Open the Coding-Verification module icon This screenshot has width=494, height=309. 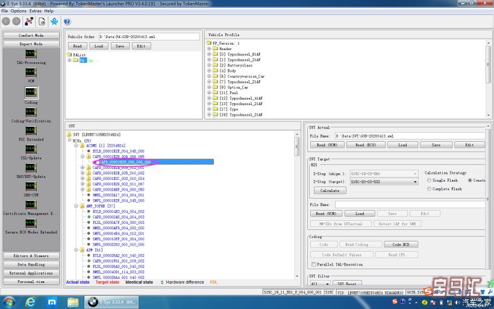click(31, 112)
